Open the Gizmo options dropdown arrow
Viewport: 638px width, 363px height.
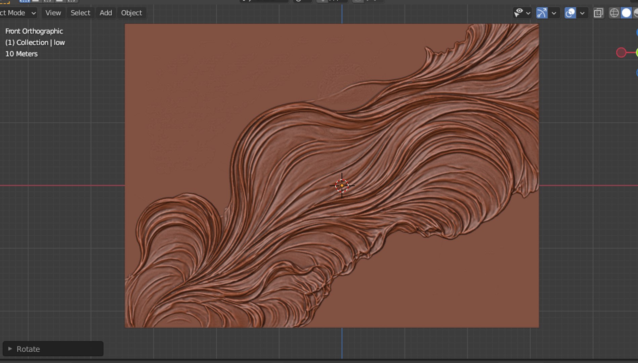(554, 13)
